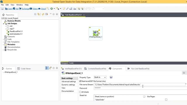The width and height of the screenshot is (187, 105).
Task: Click the Cloud icon in the toolbar
Action: pyautogui.click(x=39, y=8)
